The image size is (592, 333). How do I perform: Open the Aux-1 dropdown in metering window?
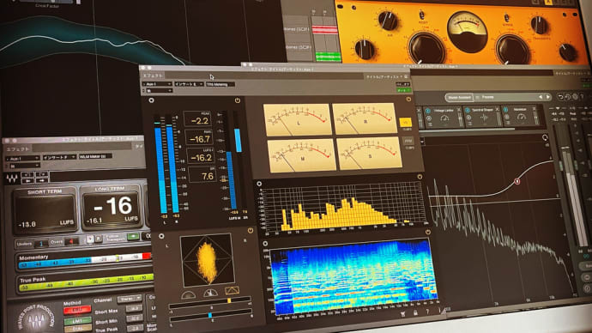[157, 84]
